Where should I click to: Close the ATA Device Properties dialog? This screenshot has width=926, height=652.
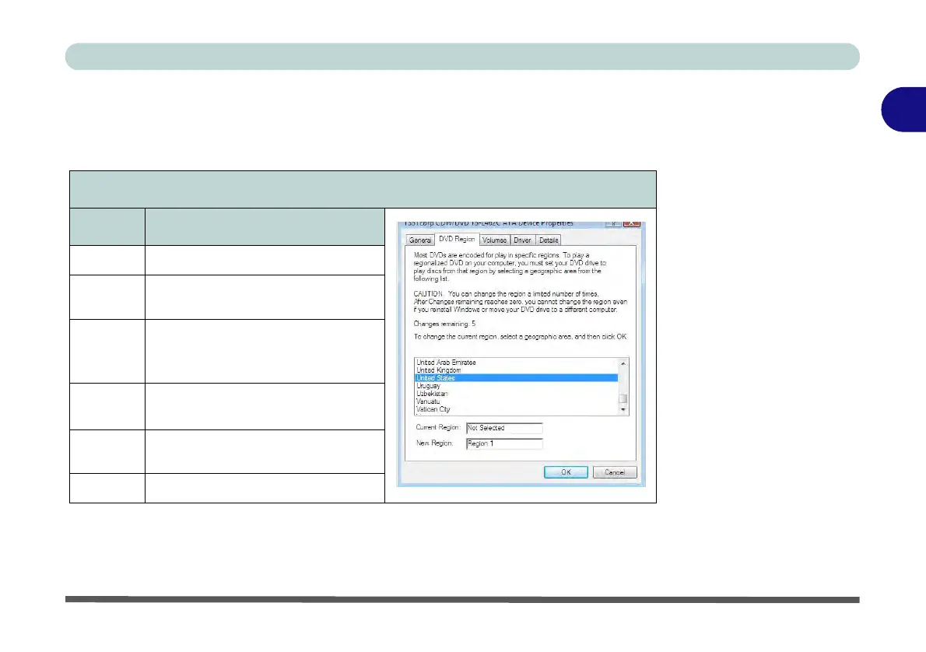(631, 223)
